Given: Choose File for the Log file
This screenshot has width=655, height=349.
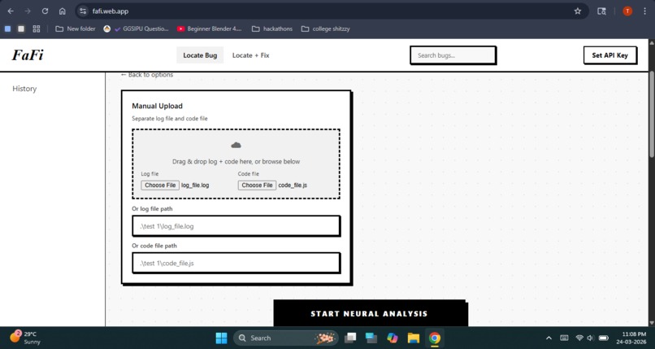Looking at the screenshot, I should (x=160, y=185).
